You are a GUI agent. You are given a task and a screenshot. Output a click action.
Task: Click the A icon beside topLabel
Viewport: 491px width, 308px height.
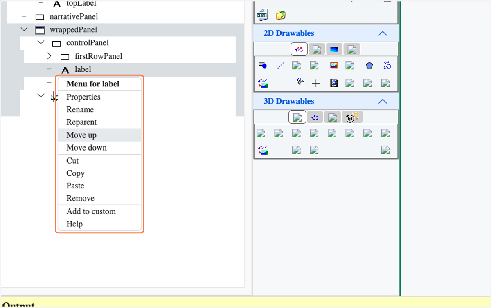click(57, 4)
